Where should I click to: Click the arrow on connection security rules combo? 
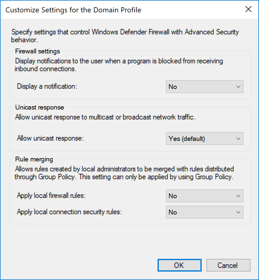point(238,212)
